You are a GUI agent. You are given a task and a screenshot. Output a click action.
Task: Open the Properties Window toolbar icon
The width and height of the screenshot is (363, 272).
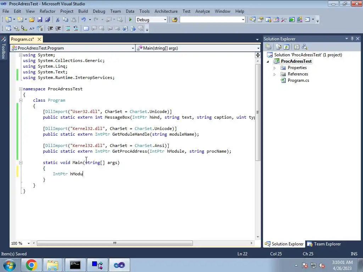pyautogui.click(x=261, y=20)
